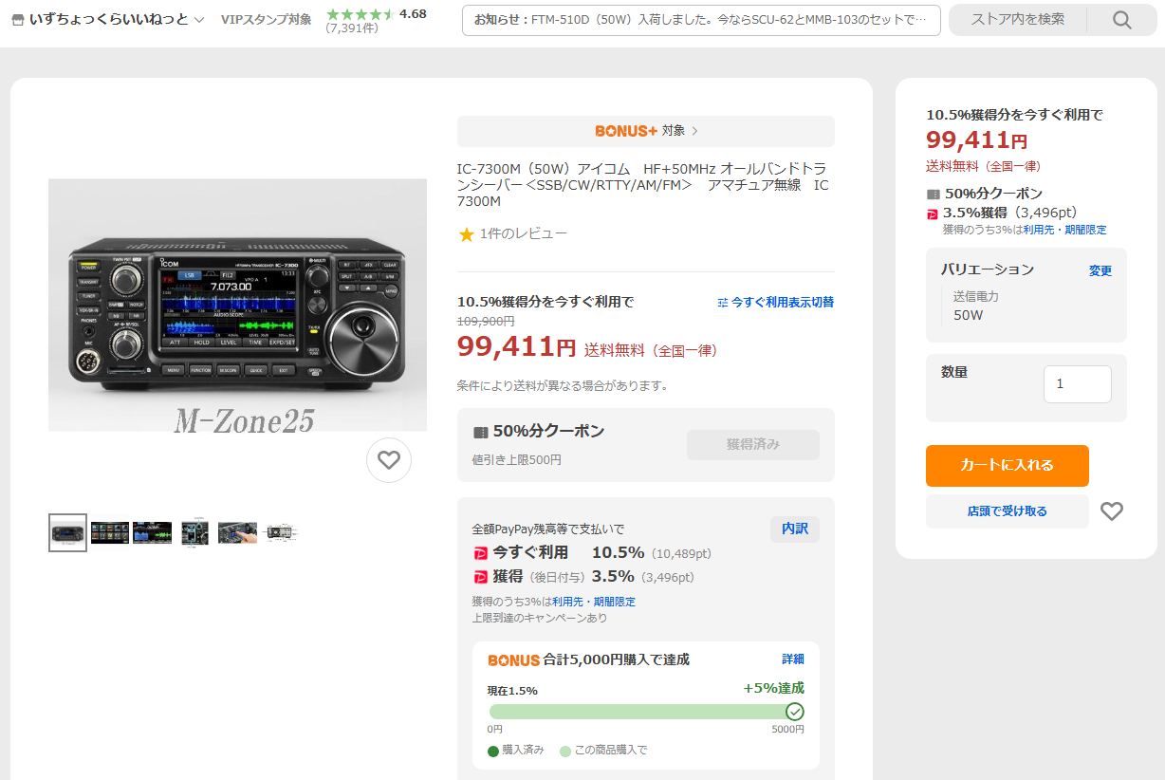Image resolution: width=1165 pixels, height=780 pixels.
Task: Open the BONUS+ 対象 banner
Action: tap(646, 131)
